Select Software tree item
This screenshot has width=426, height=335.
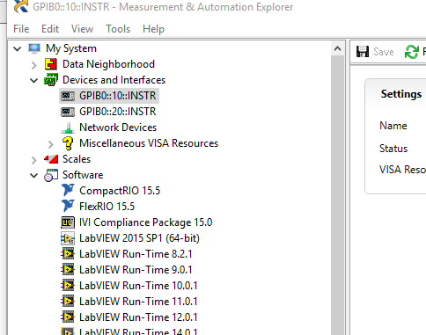(x=83, y=175)
